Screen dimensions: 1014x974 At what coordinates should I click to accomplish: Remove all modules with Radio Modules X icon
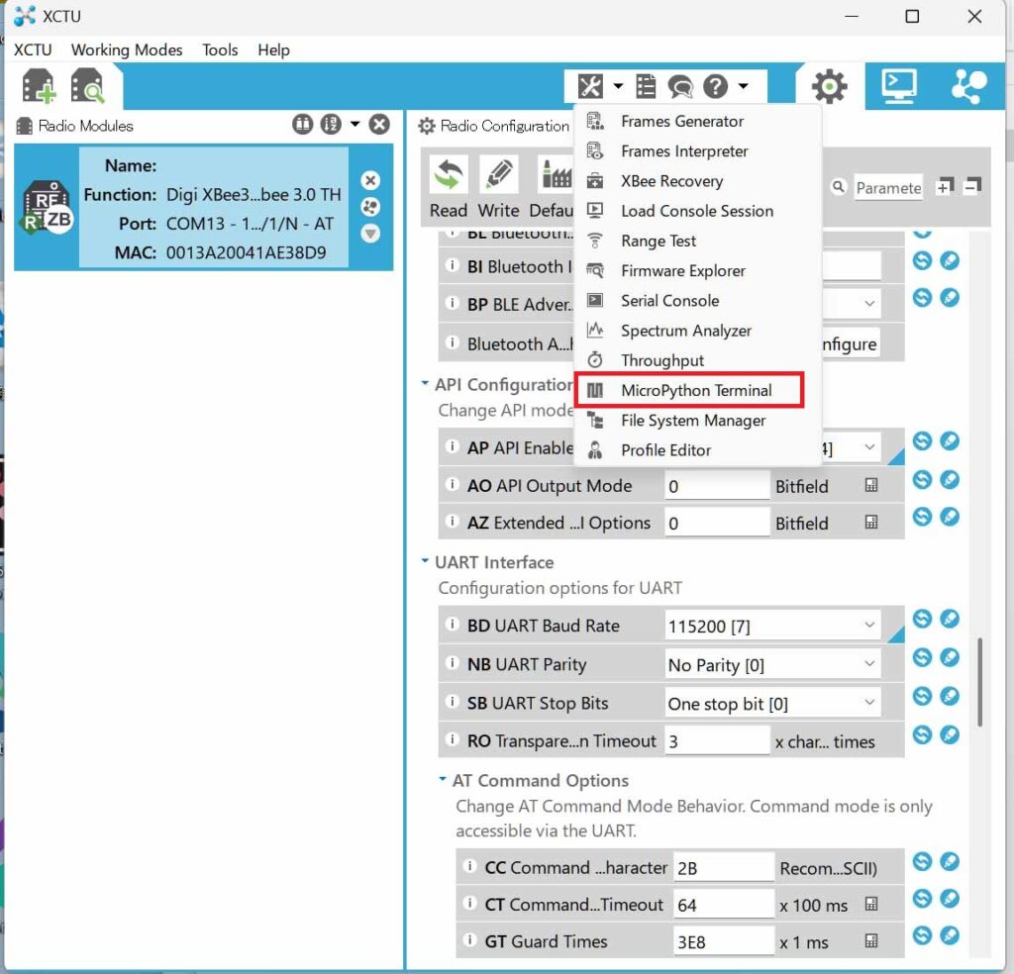click(379, 124)
